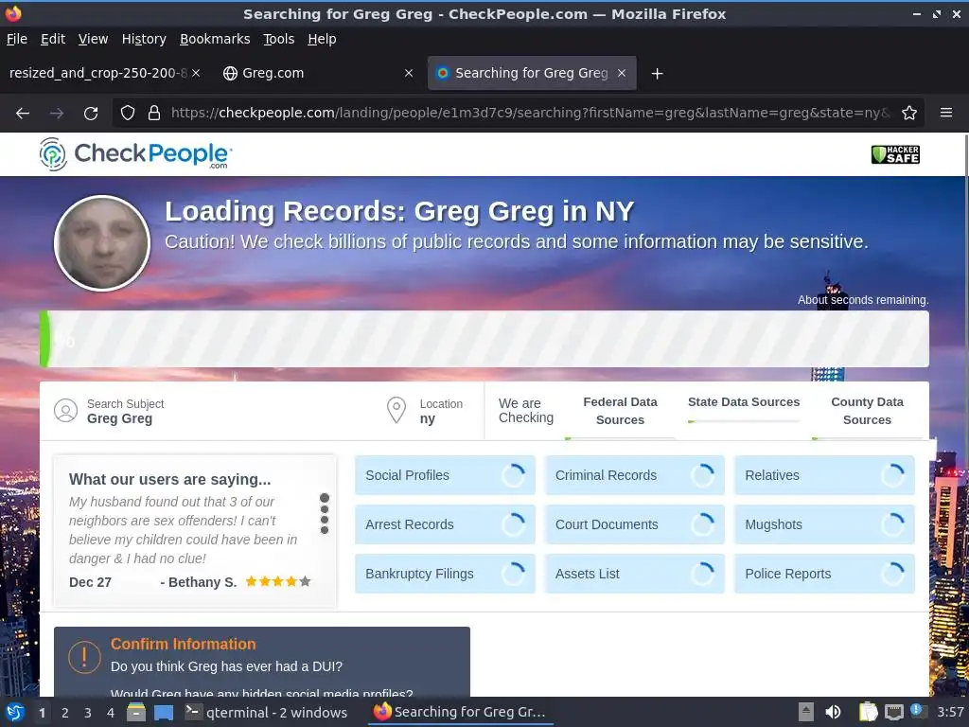The height and width of the screenshot is (727, 969).
Task: Click the Hacker Safe badge
Action: 895,154
